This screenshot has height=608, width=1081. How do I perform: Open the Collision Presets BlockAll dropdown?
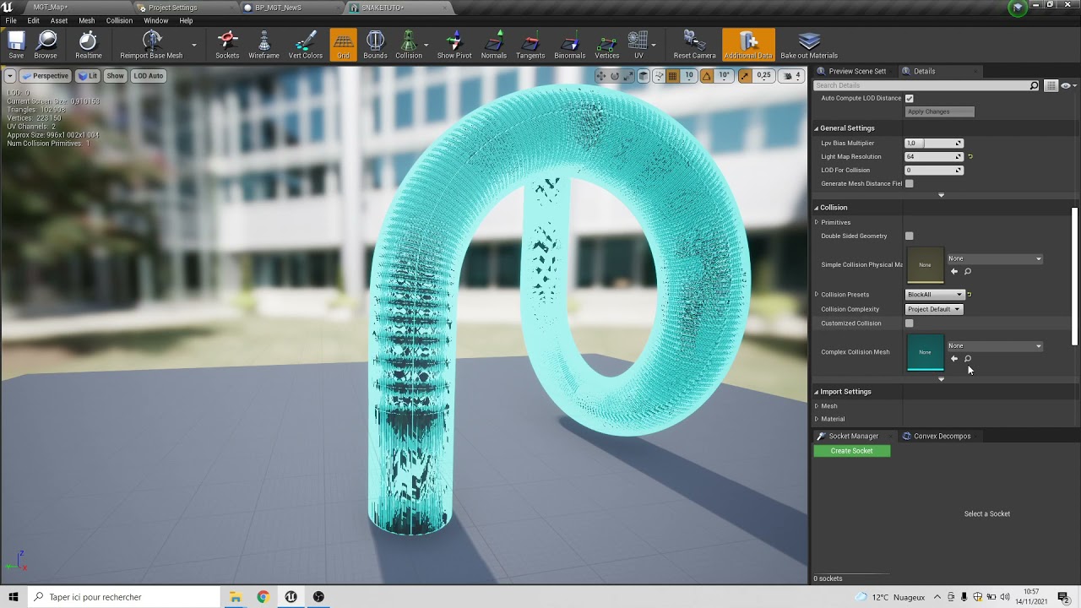934,294
